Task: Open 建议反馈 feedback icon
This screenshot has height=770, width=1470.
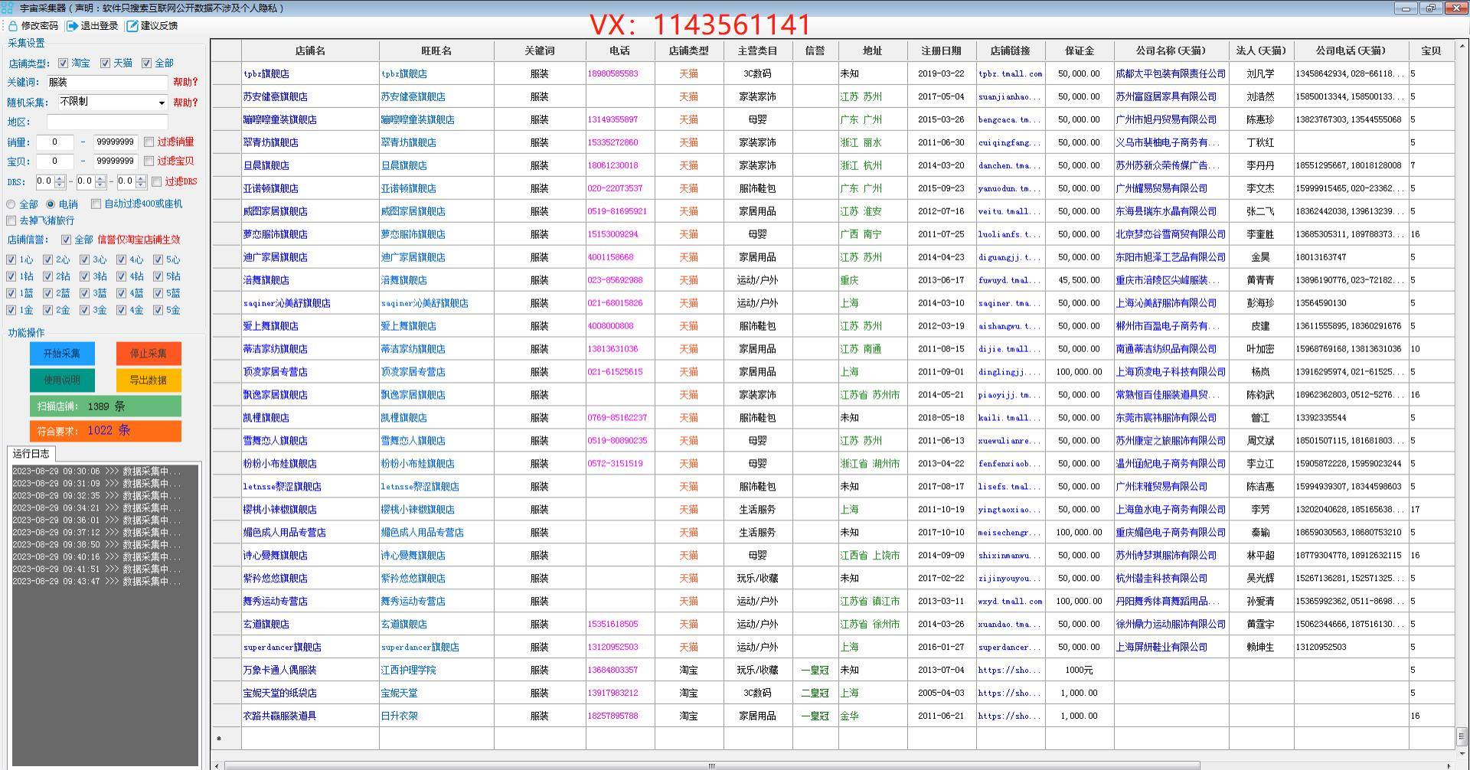Action: click(132, 26)
